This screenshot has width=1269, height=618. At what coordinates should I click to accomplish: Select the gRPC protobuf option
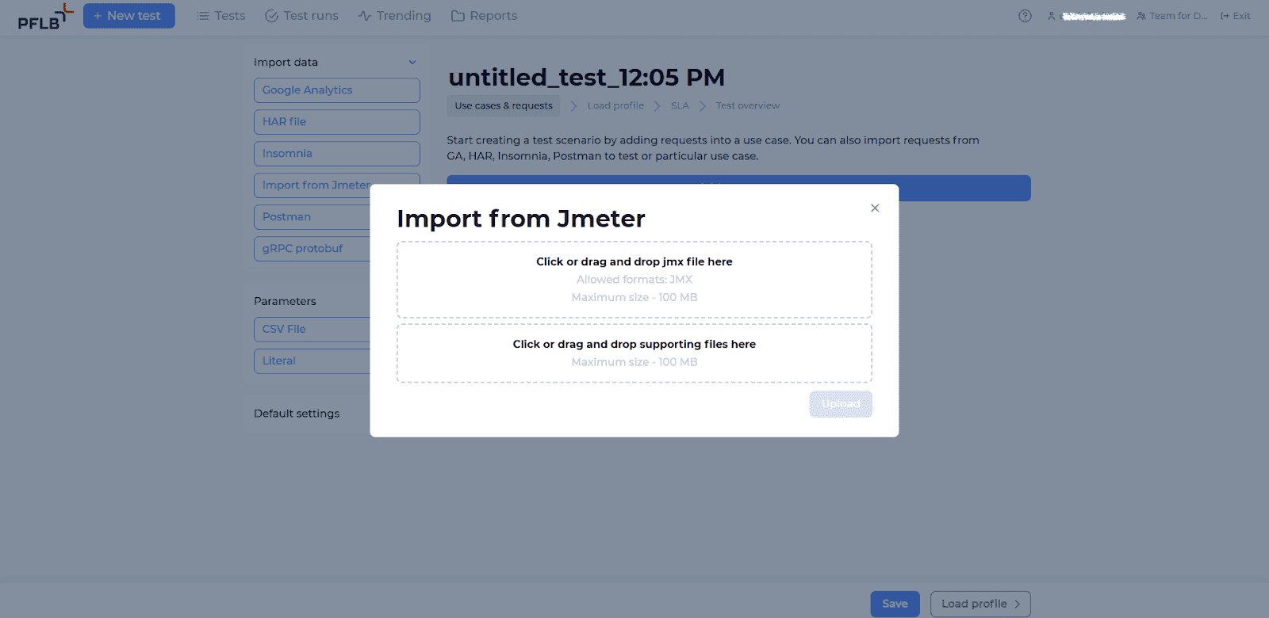pyautogui.click(x=312, y=249)
